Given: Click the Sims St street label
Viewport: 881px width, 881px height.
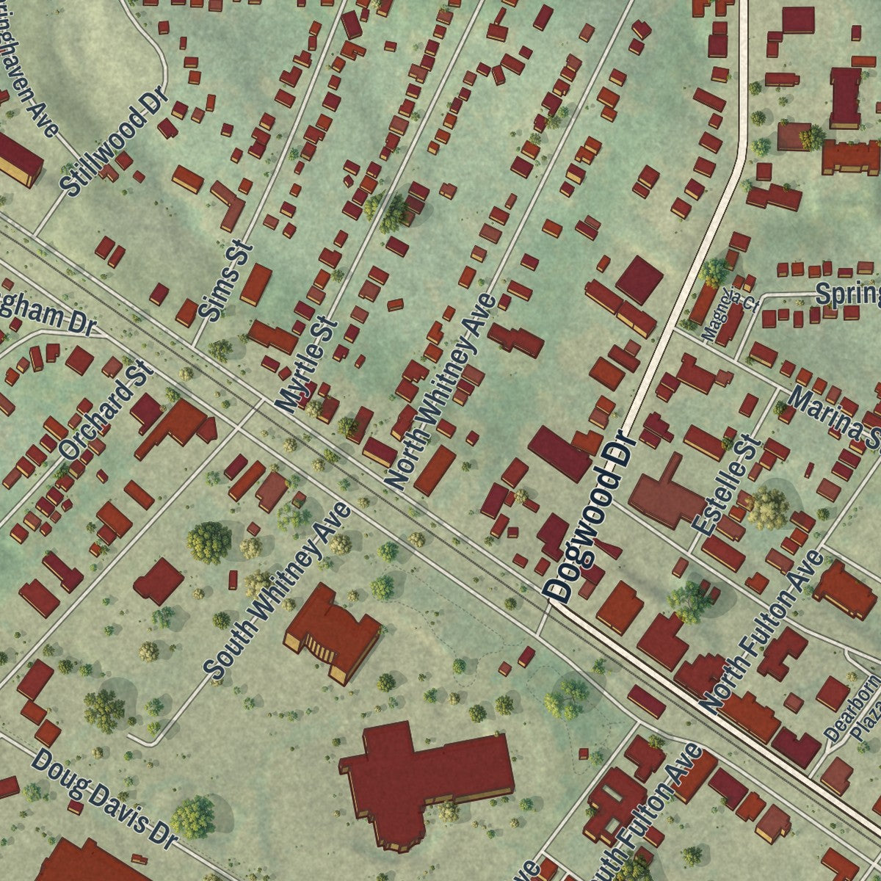Looking at the screenshot, I should pos(225,280).
